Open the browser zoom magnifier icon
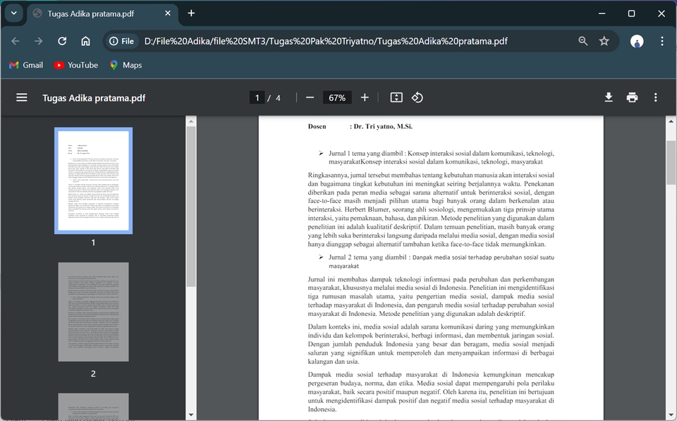The width and height of the screenshot is (677, 421). pos(583,41)
